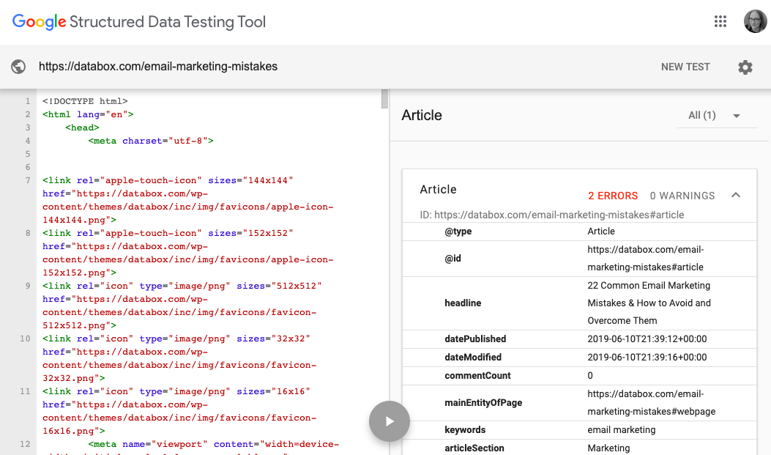Click the Google Structured Data Testing Tool logo
The image size is (771, 455).
click(139, 22)
